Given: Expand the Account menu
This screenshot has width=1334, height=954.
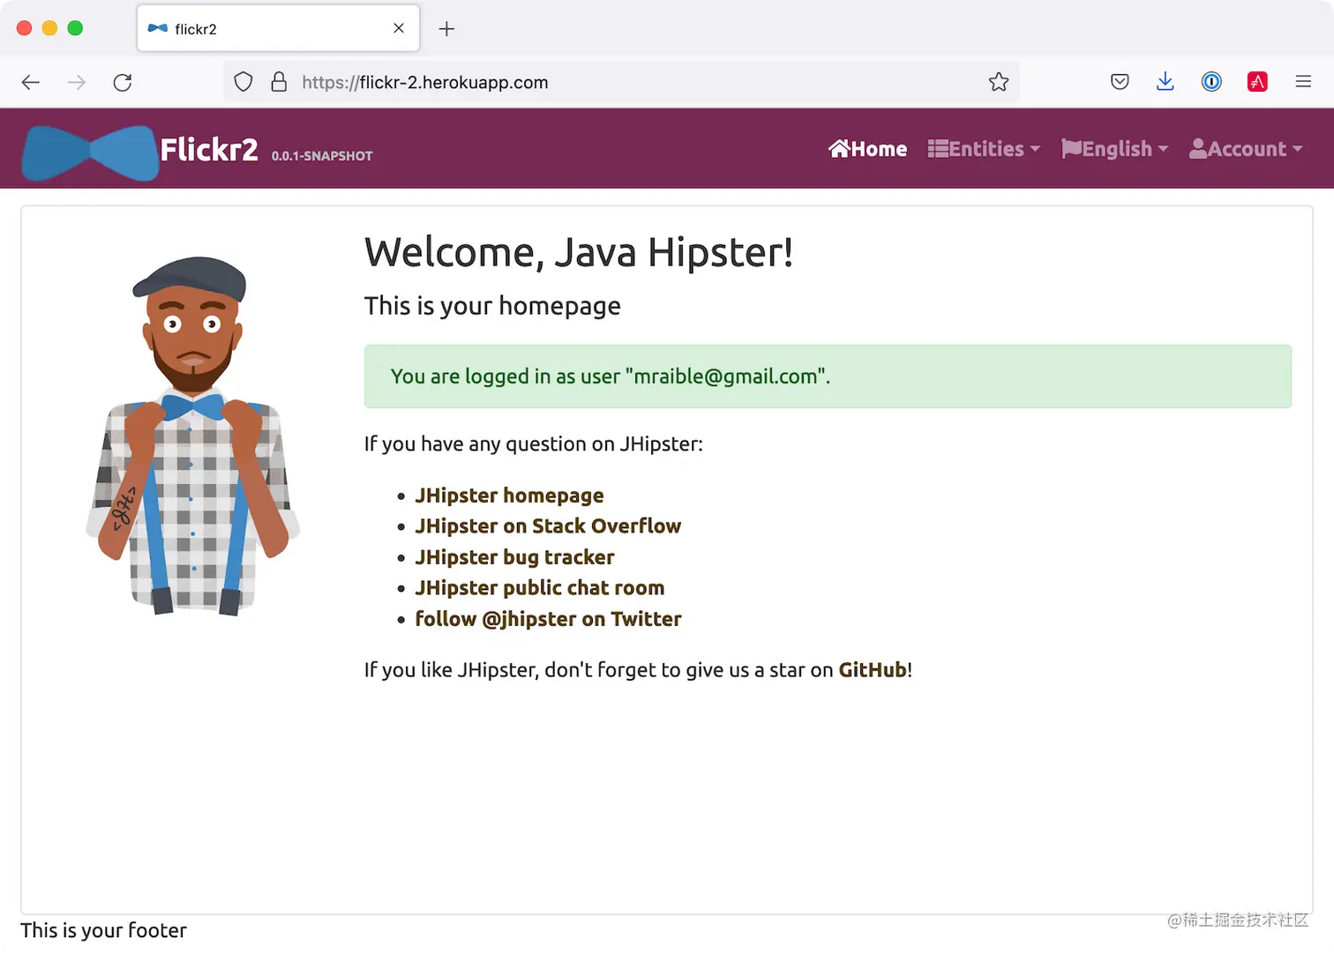Looking at the screenshot, I should click(1245, 148).
